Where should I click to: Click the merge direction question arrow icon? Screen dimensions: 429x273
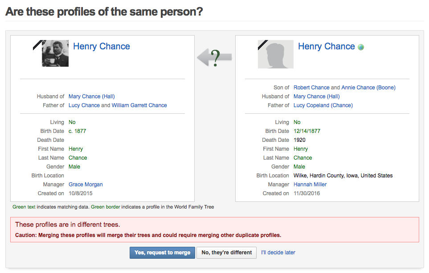pyautogui.click(x=215, y=58)
